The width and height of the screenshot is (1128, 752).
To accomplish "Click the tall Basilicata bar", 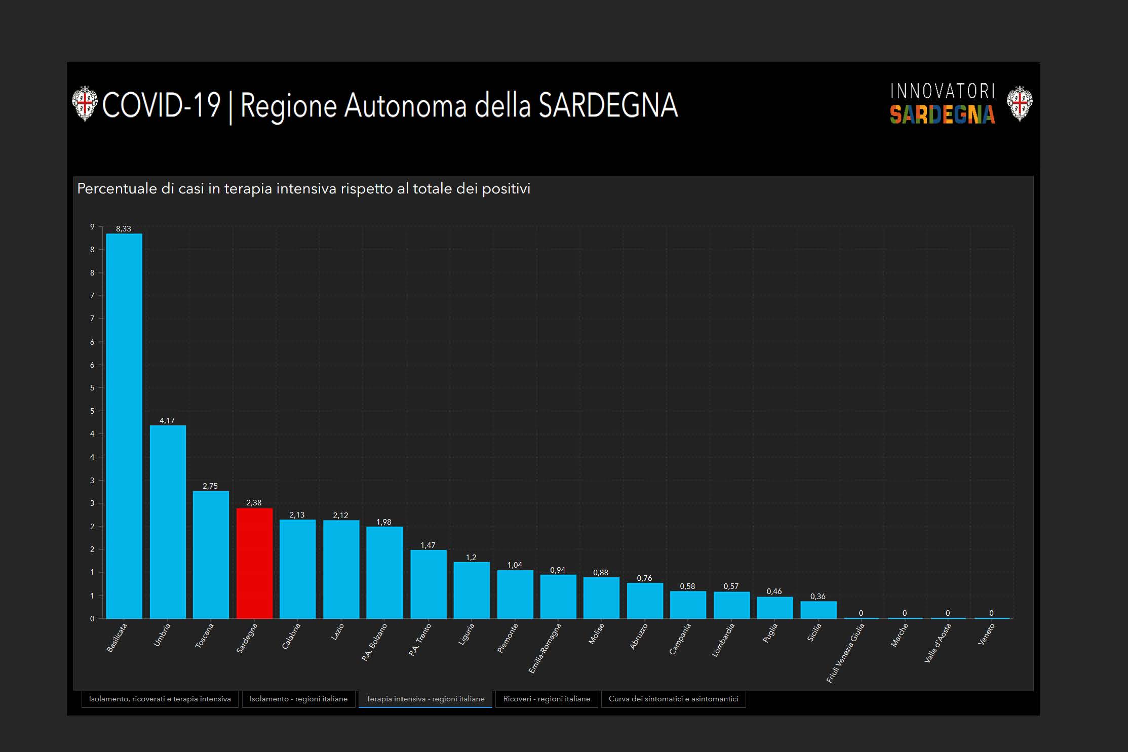I will [124, 425].
